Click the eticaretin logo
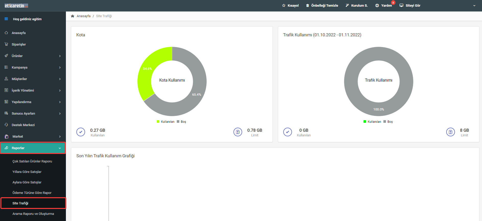The image size is (482, 221). (x=16, y=6)
